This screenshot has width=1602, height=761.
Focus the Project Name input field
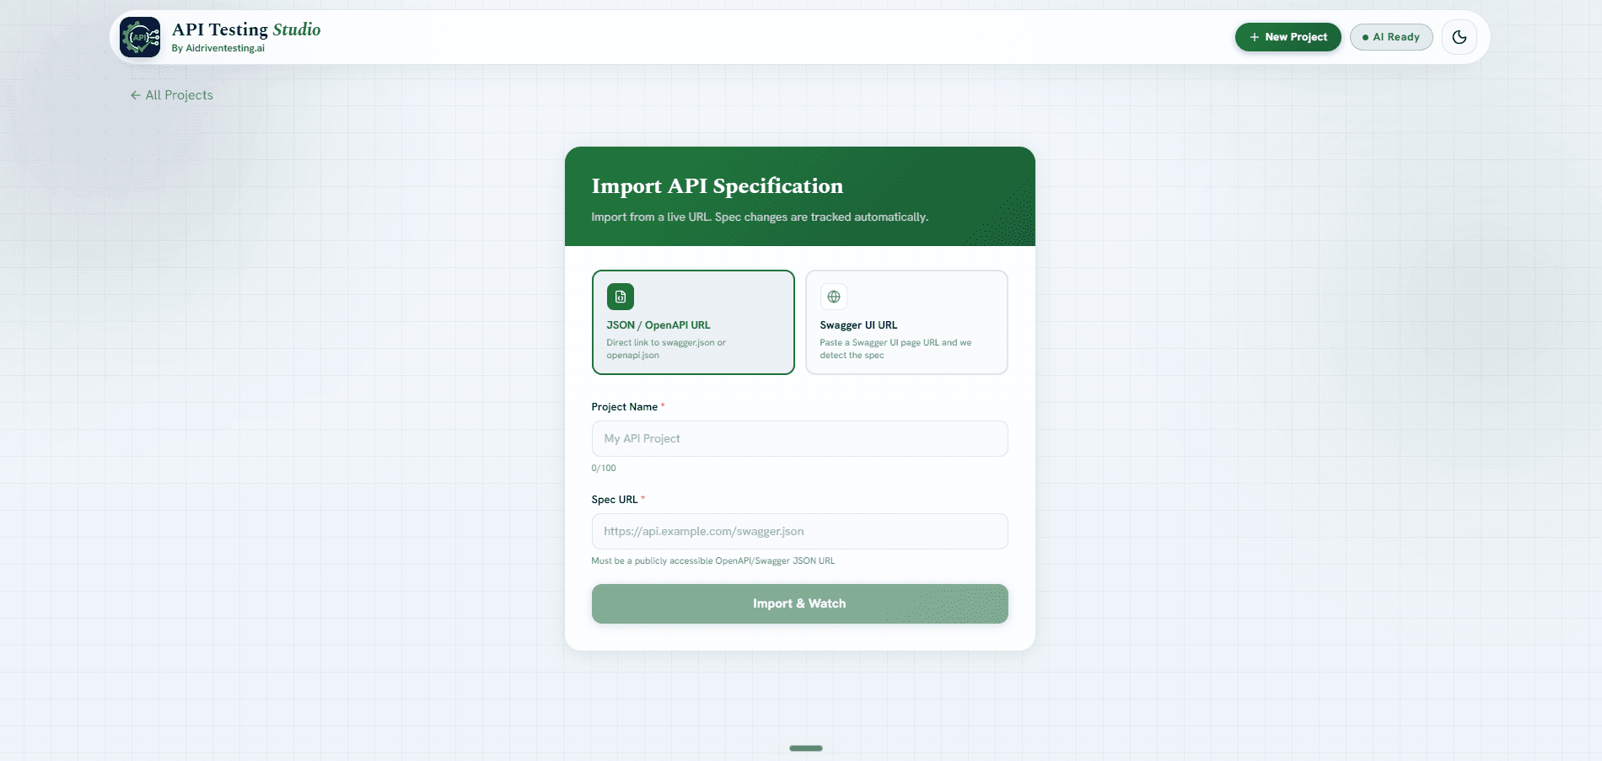point(799,438)
